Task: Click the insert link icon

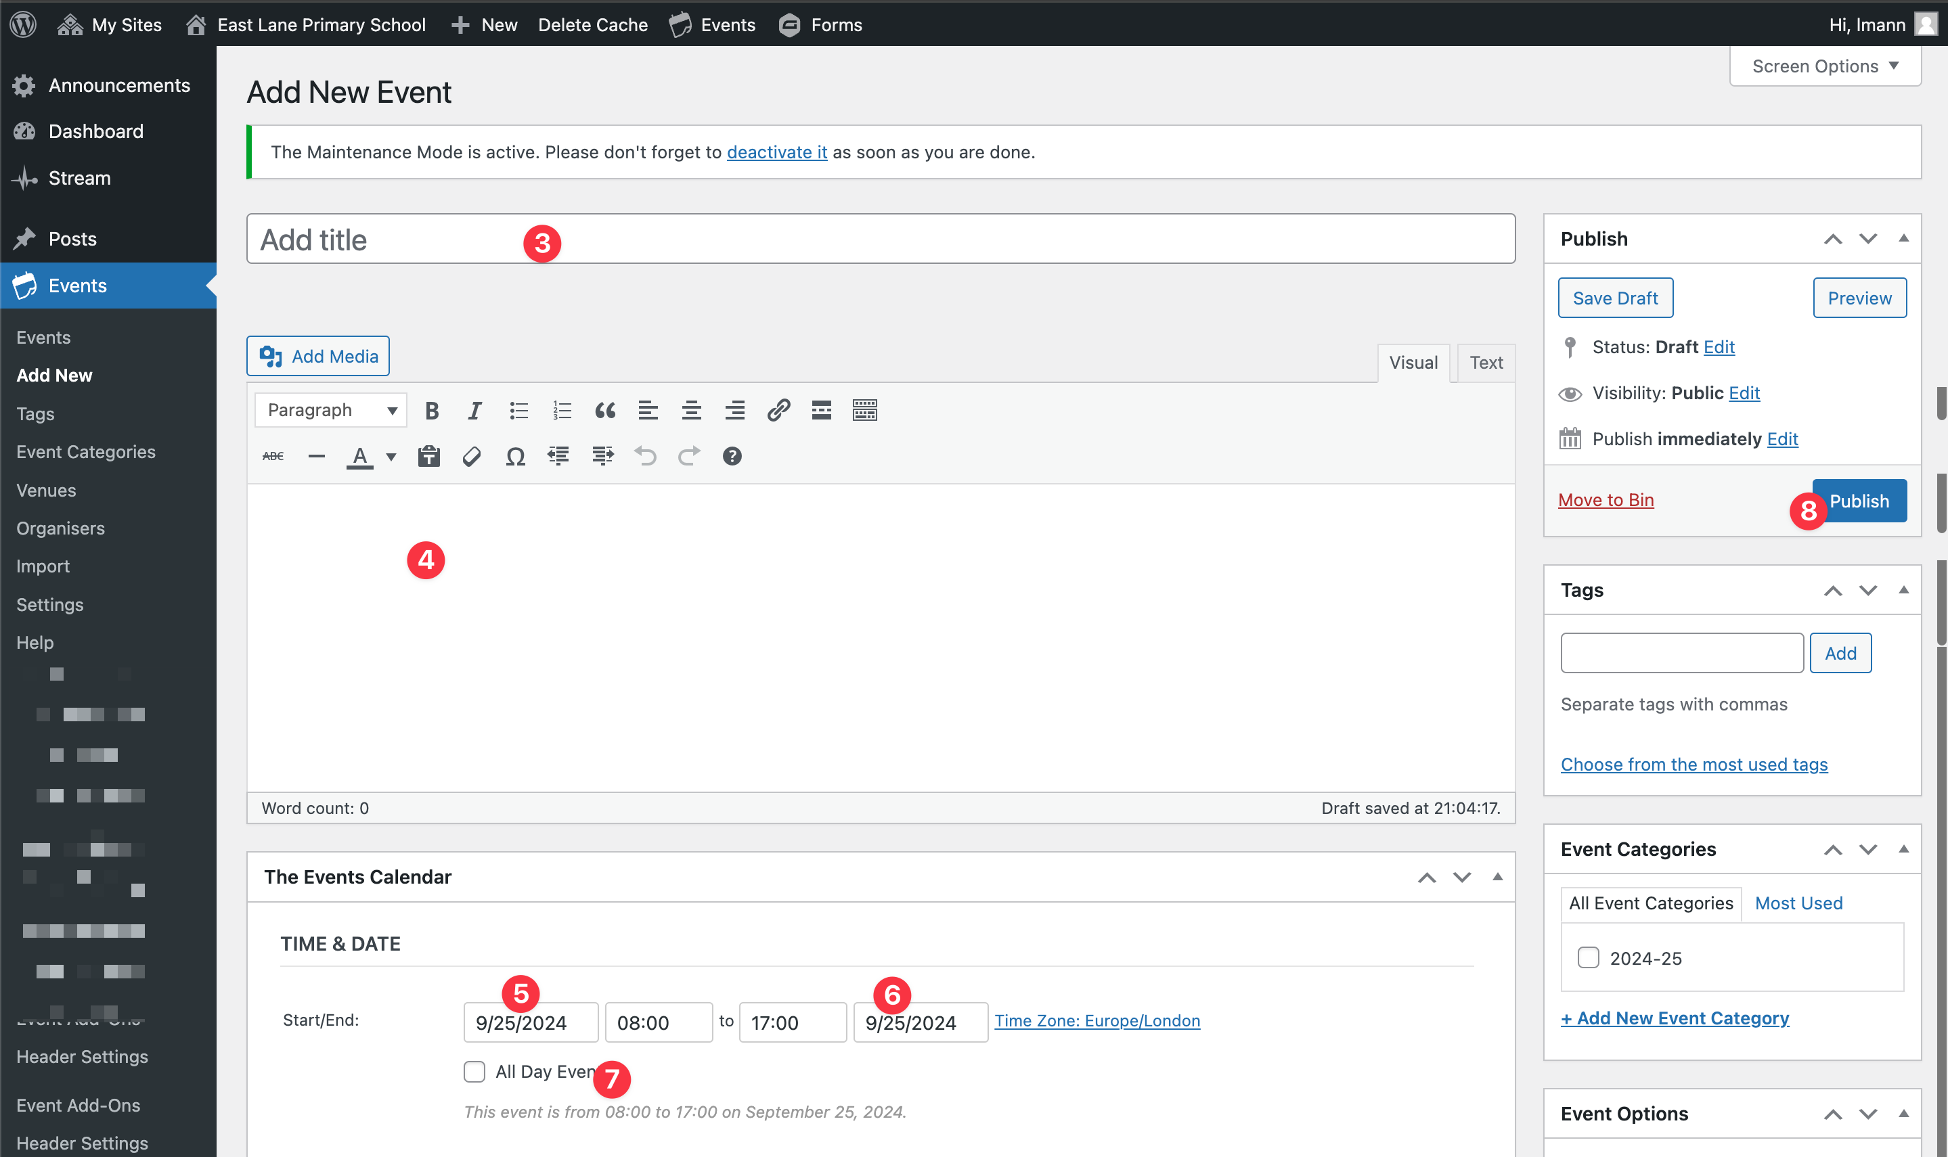Action: point(778,410)
